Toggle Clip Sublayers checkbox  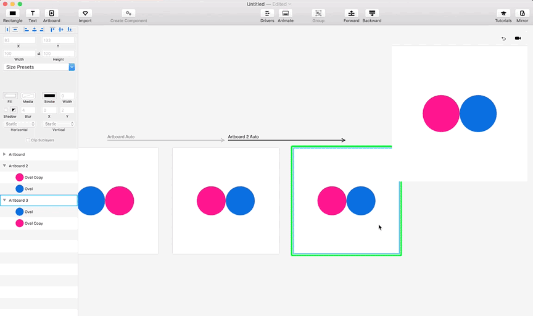(x=28, y=140)
